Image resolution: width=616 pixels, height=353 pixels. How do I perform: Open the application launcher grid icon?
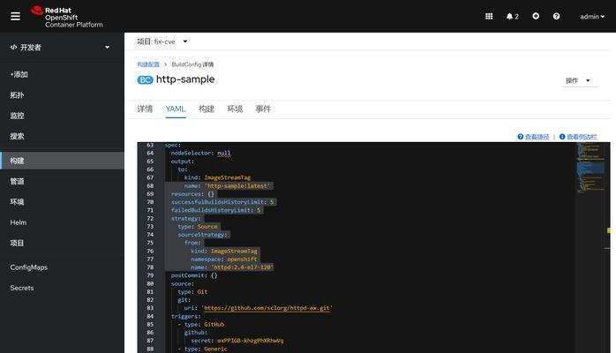point(489,16)
